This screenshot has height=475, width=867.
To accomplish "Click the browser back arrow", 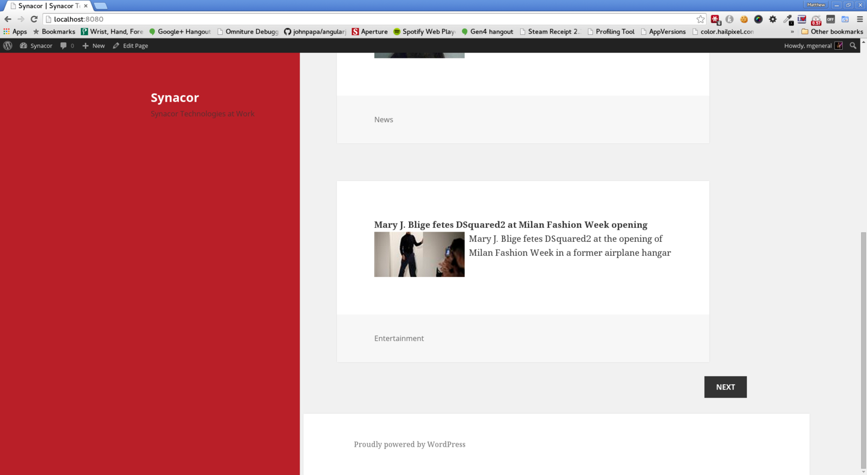I will coord(8,19).
